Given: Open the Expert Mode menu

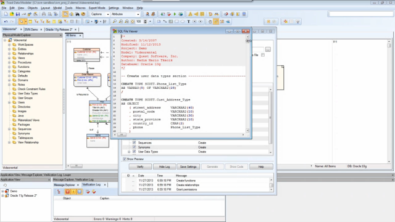Looking at the screenshot, I should point(97,8).
